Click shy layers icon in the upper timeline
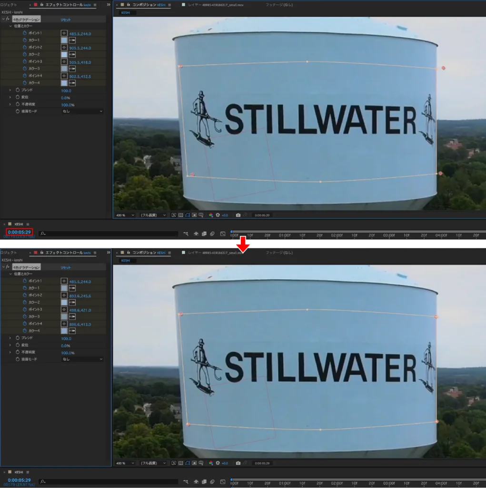Viewport: 486px width, 488px height. (196, 234)
